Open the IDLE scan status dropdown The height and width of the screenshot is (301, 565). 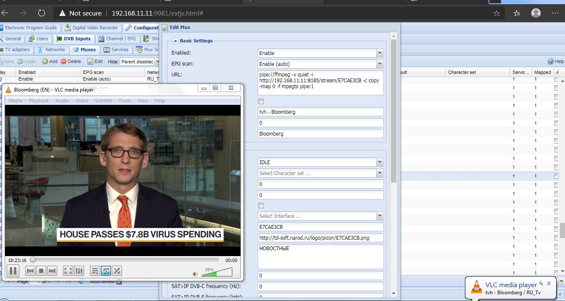pyautogui.click(x=380, y=162)
